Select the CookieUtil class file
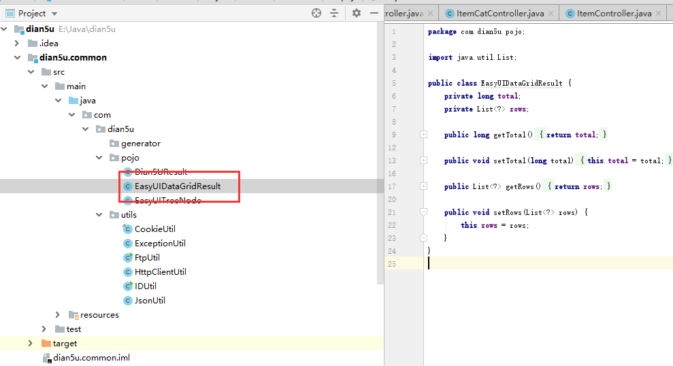Screen dimensions: 673x366 coord(154,229)
